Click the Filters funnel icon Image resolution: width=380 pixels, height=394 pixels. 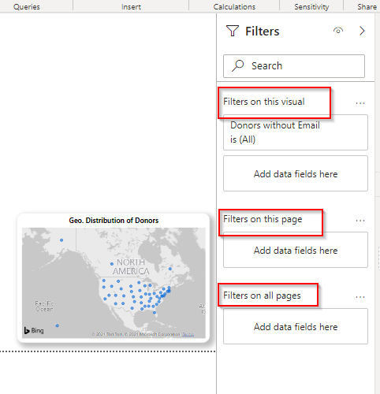click(x=233, y=31)
